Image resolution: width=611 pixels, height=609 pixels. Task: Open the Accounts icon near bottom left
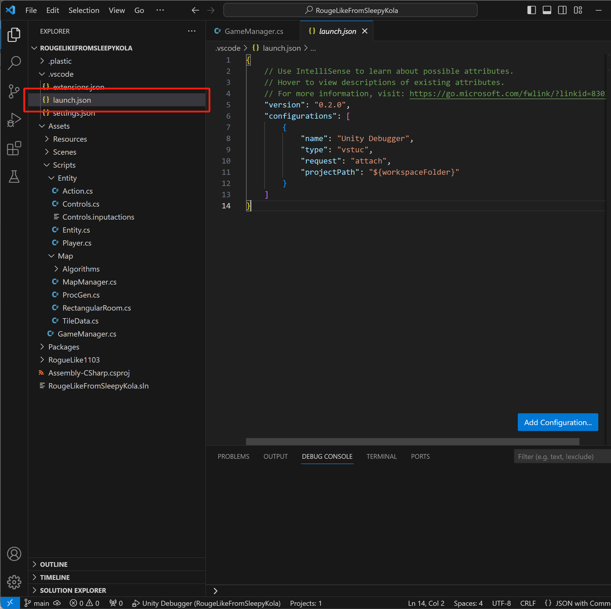coord(14,553)
